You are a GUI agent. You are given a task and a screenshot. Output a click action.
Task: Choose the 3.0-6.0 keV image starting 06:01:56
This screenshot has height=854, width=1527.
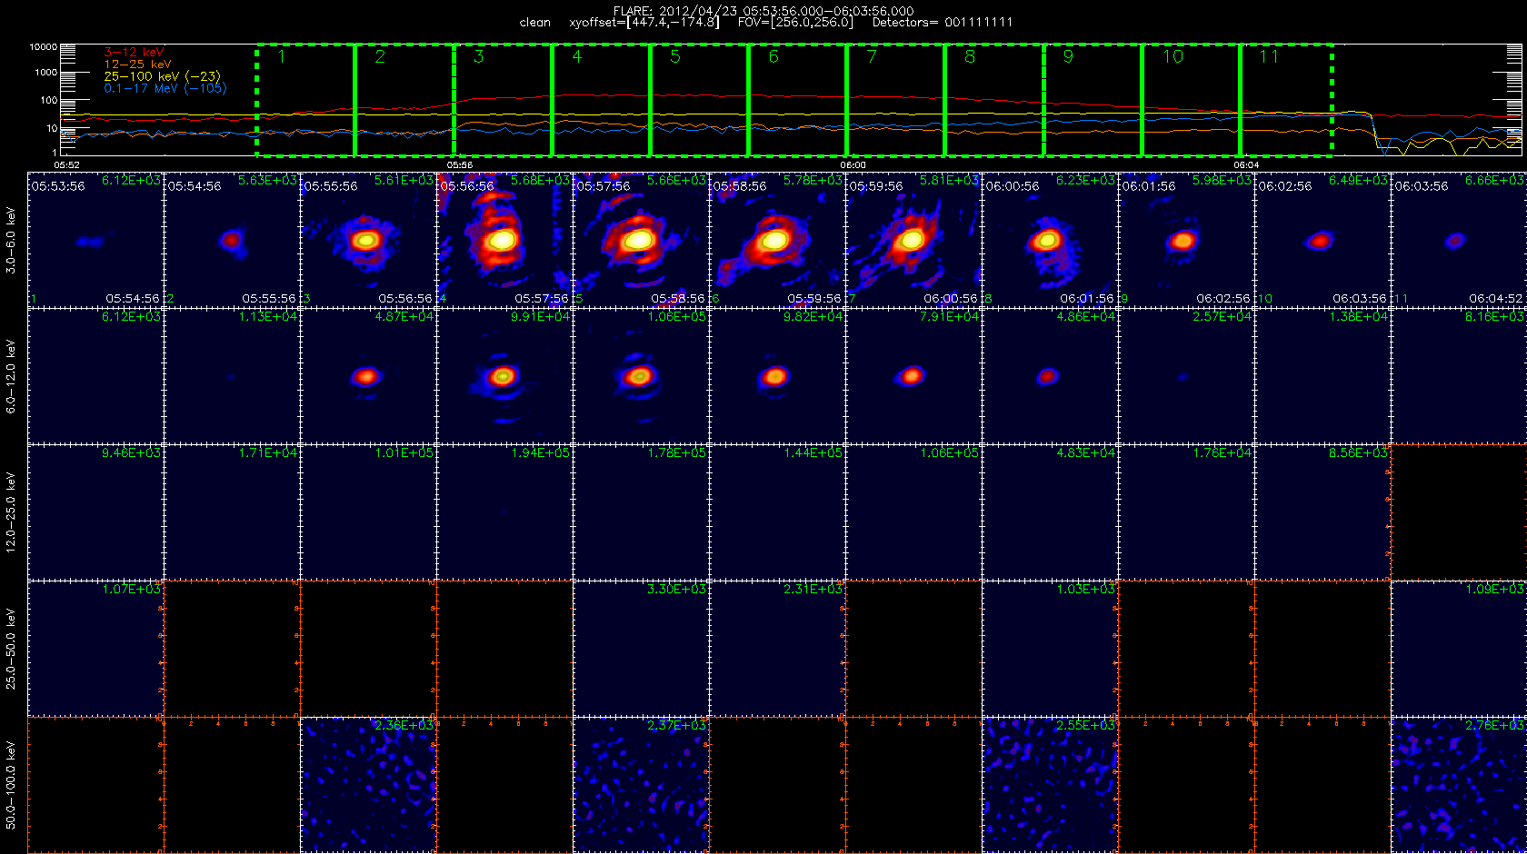[1186, 240]
